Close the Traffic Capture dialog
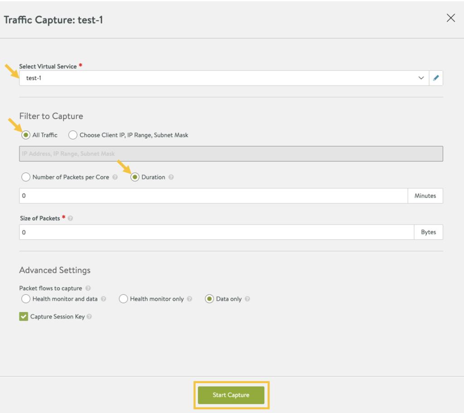This screenshot has width=464, height=413. click(451, 18)
